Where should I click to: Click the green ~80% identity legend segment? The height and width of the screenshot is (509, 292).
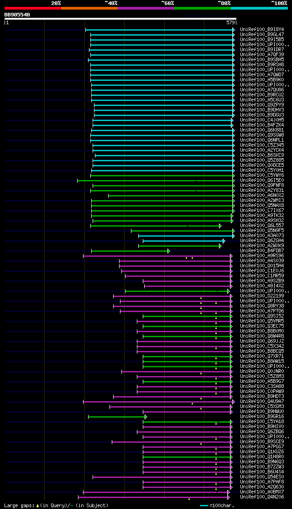(203, 8)
